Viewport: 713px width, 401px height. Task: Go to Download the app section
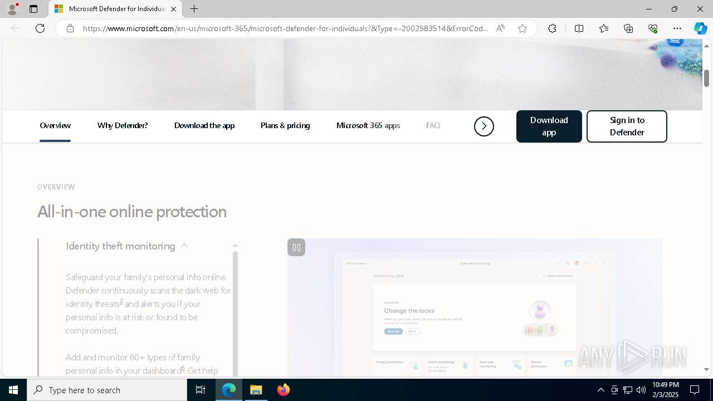click(204, 126)
